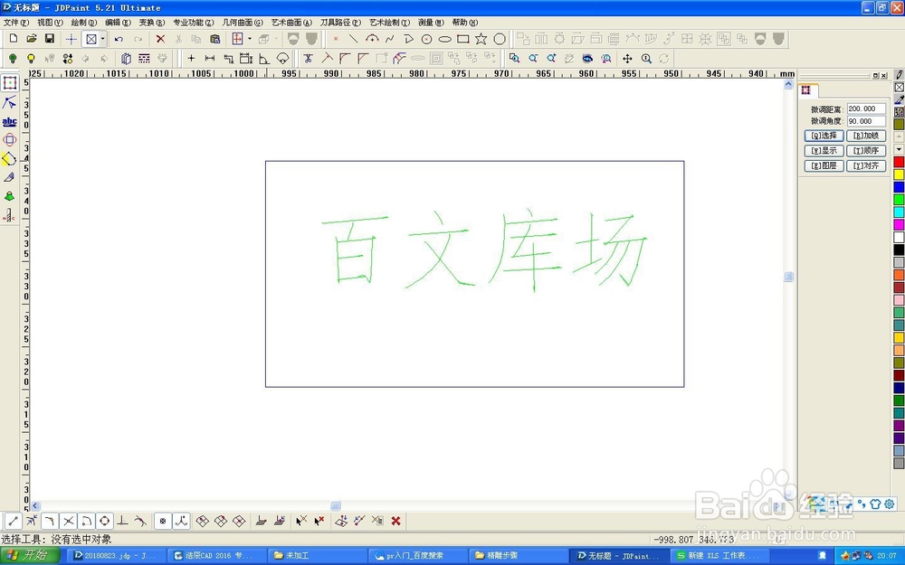Expand color palette with black down arrow

click(x=899, y=149)
